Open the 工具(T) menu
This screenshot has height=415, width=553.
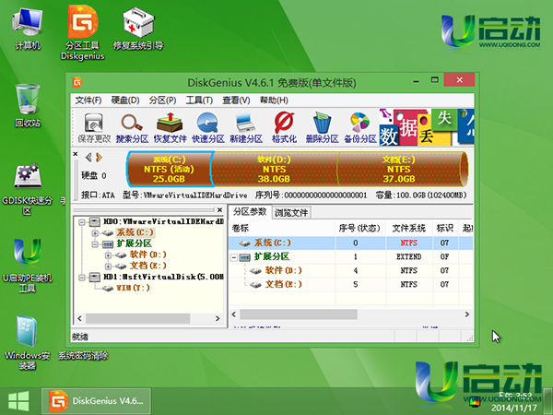click(x=199, y=101)
